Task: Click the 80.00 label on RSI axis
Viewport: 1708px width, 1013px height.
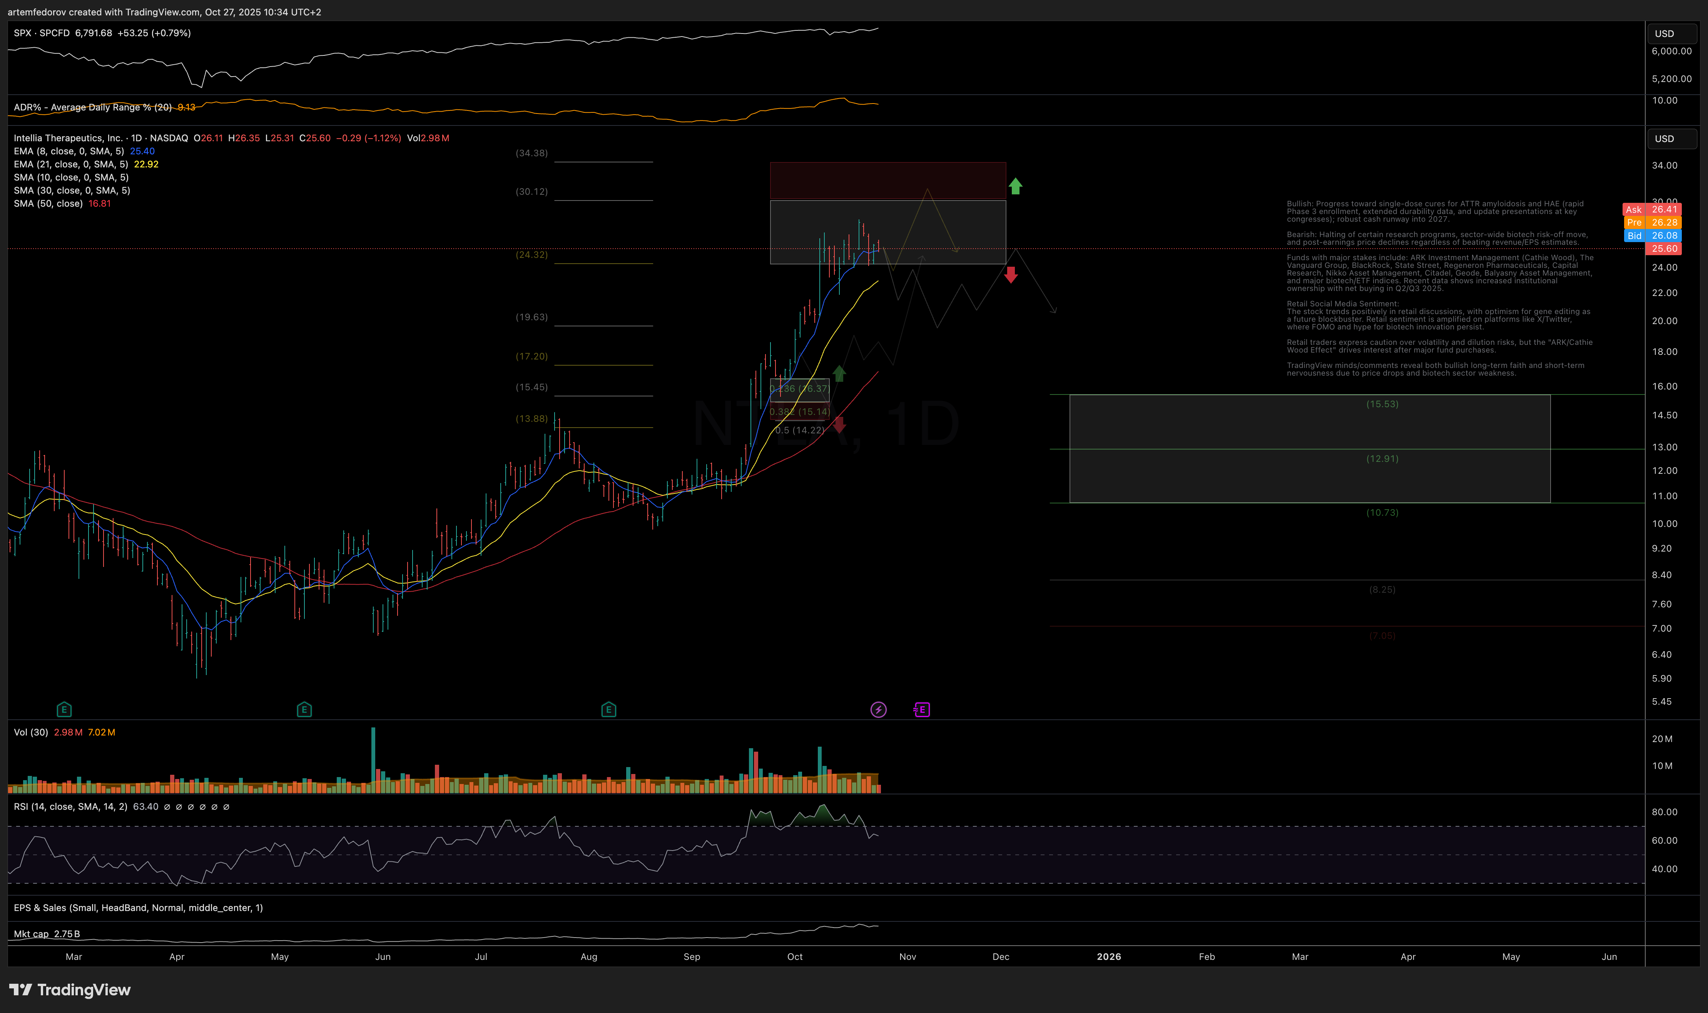Action: [x=1665, y=812]
